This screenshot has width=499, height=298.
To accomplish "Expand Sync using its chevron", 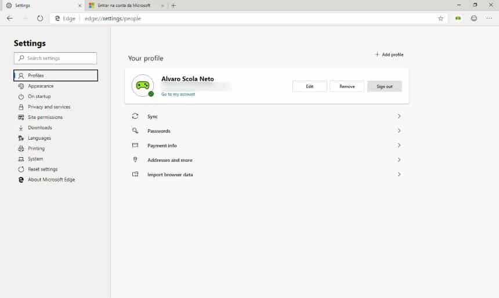I will (x=399, y=117).
